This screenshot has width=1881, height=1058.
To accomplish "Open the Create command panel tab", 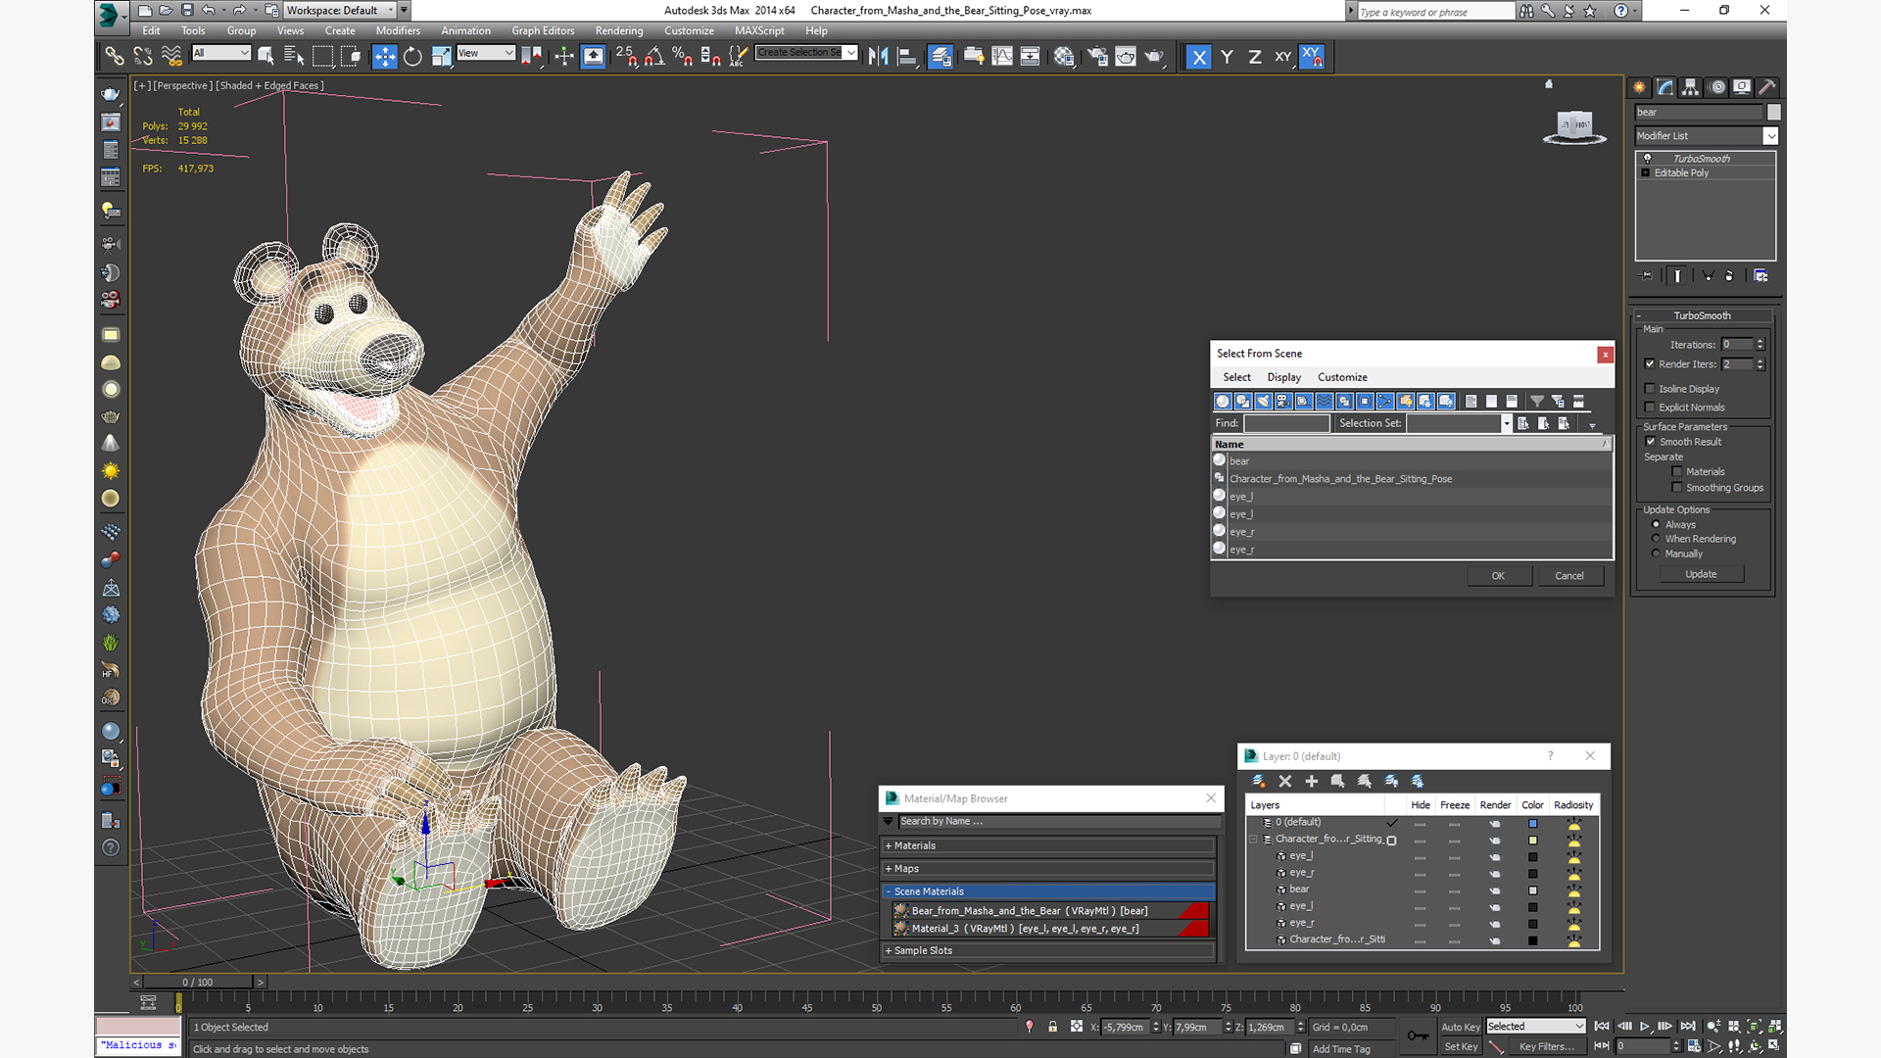I will point(1639,87).
